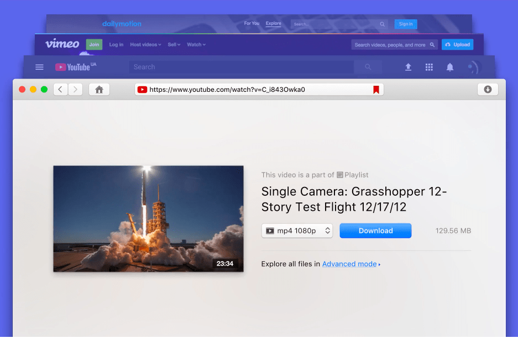
Task: Open the YouTube apps grid icon
Action: click(x=429, y=67)
